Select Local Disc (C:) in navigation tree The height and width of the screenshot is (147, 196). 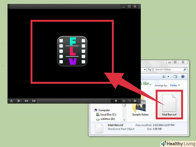(x=106, y=114)
